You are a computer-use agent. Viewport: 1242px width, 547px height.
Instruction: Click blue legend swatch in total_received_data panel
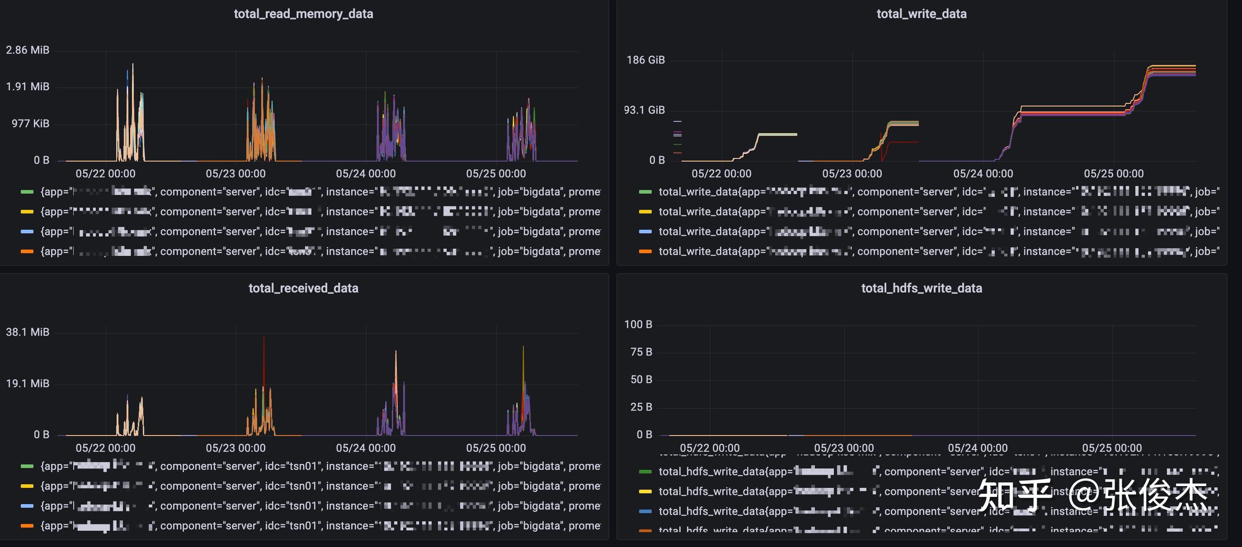point(27,506)
